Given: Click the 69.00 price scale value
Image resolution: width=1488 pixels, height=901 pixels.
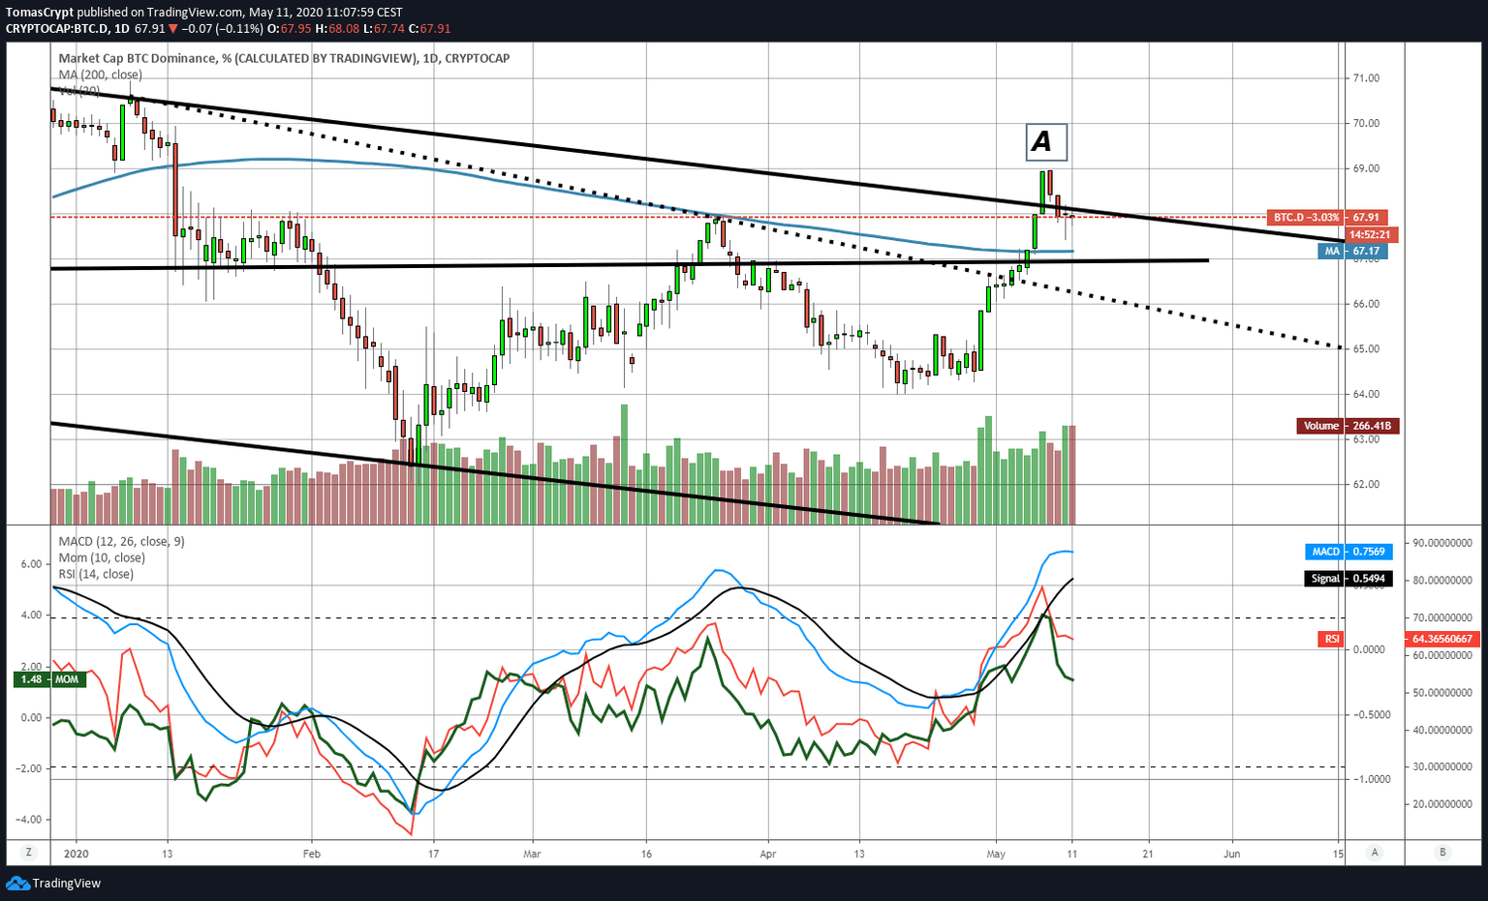Looking at the screenshot, I should pyautogui.click(x=1366, y=168).
